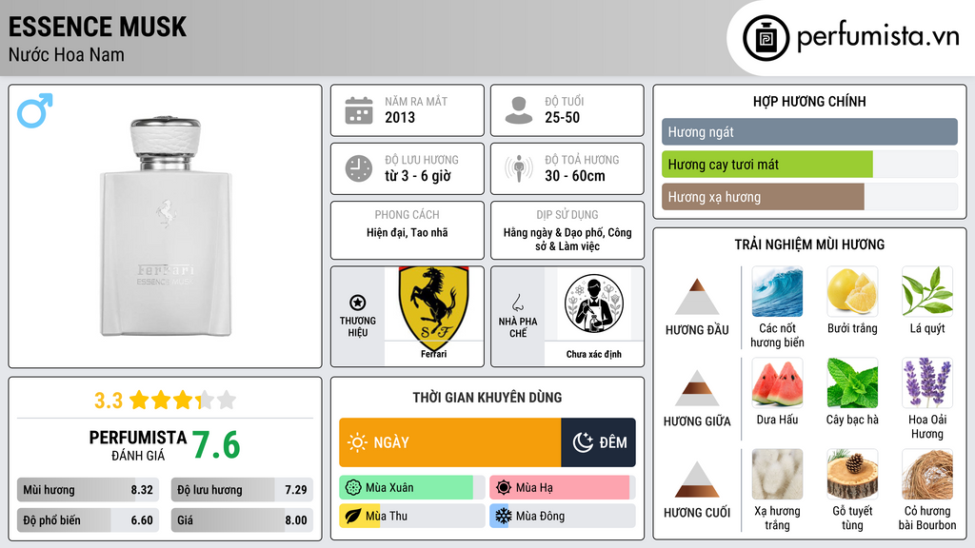Click the snowflake icon for Mùa Đông
The height and width of the screenshot is (548, 975).
504,517
